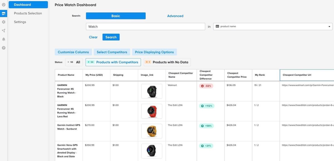Viewport: 334px width, 161px height.
Task: Select the store icon in the left rail
Action: coord(4,13)
